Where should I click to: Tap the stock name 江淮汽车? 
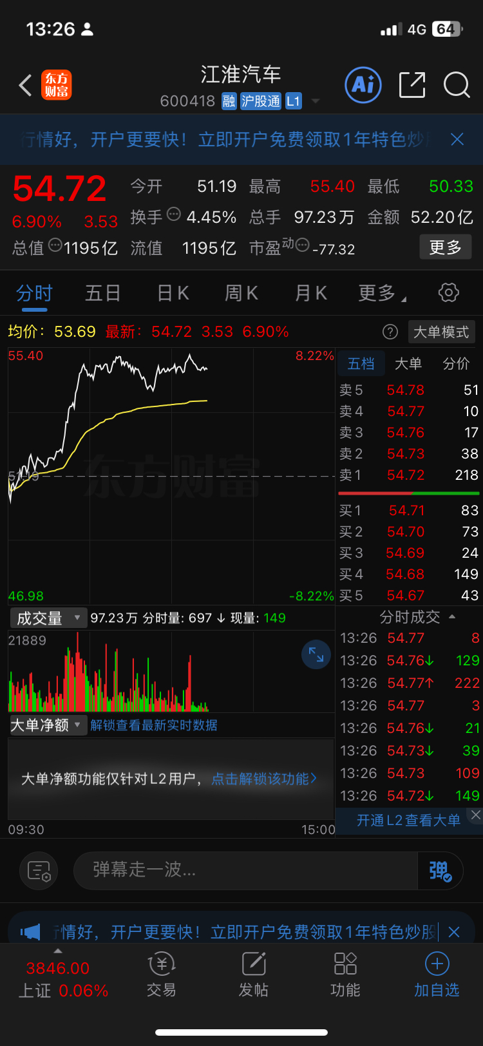[x=241, y=74]
